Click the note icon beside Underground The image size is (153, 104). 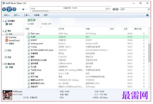coord(29,43)
